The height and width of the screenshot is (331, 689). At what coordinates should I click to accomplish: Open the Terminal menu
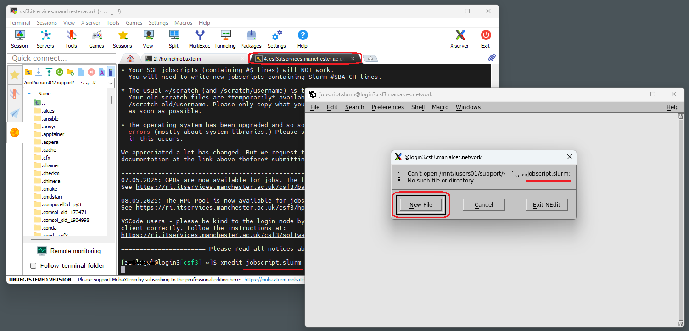pos(20,23)
